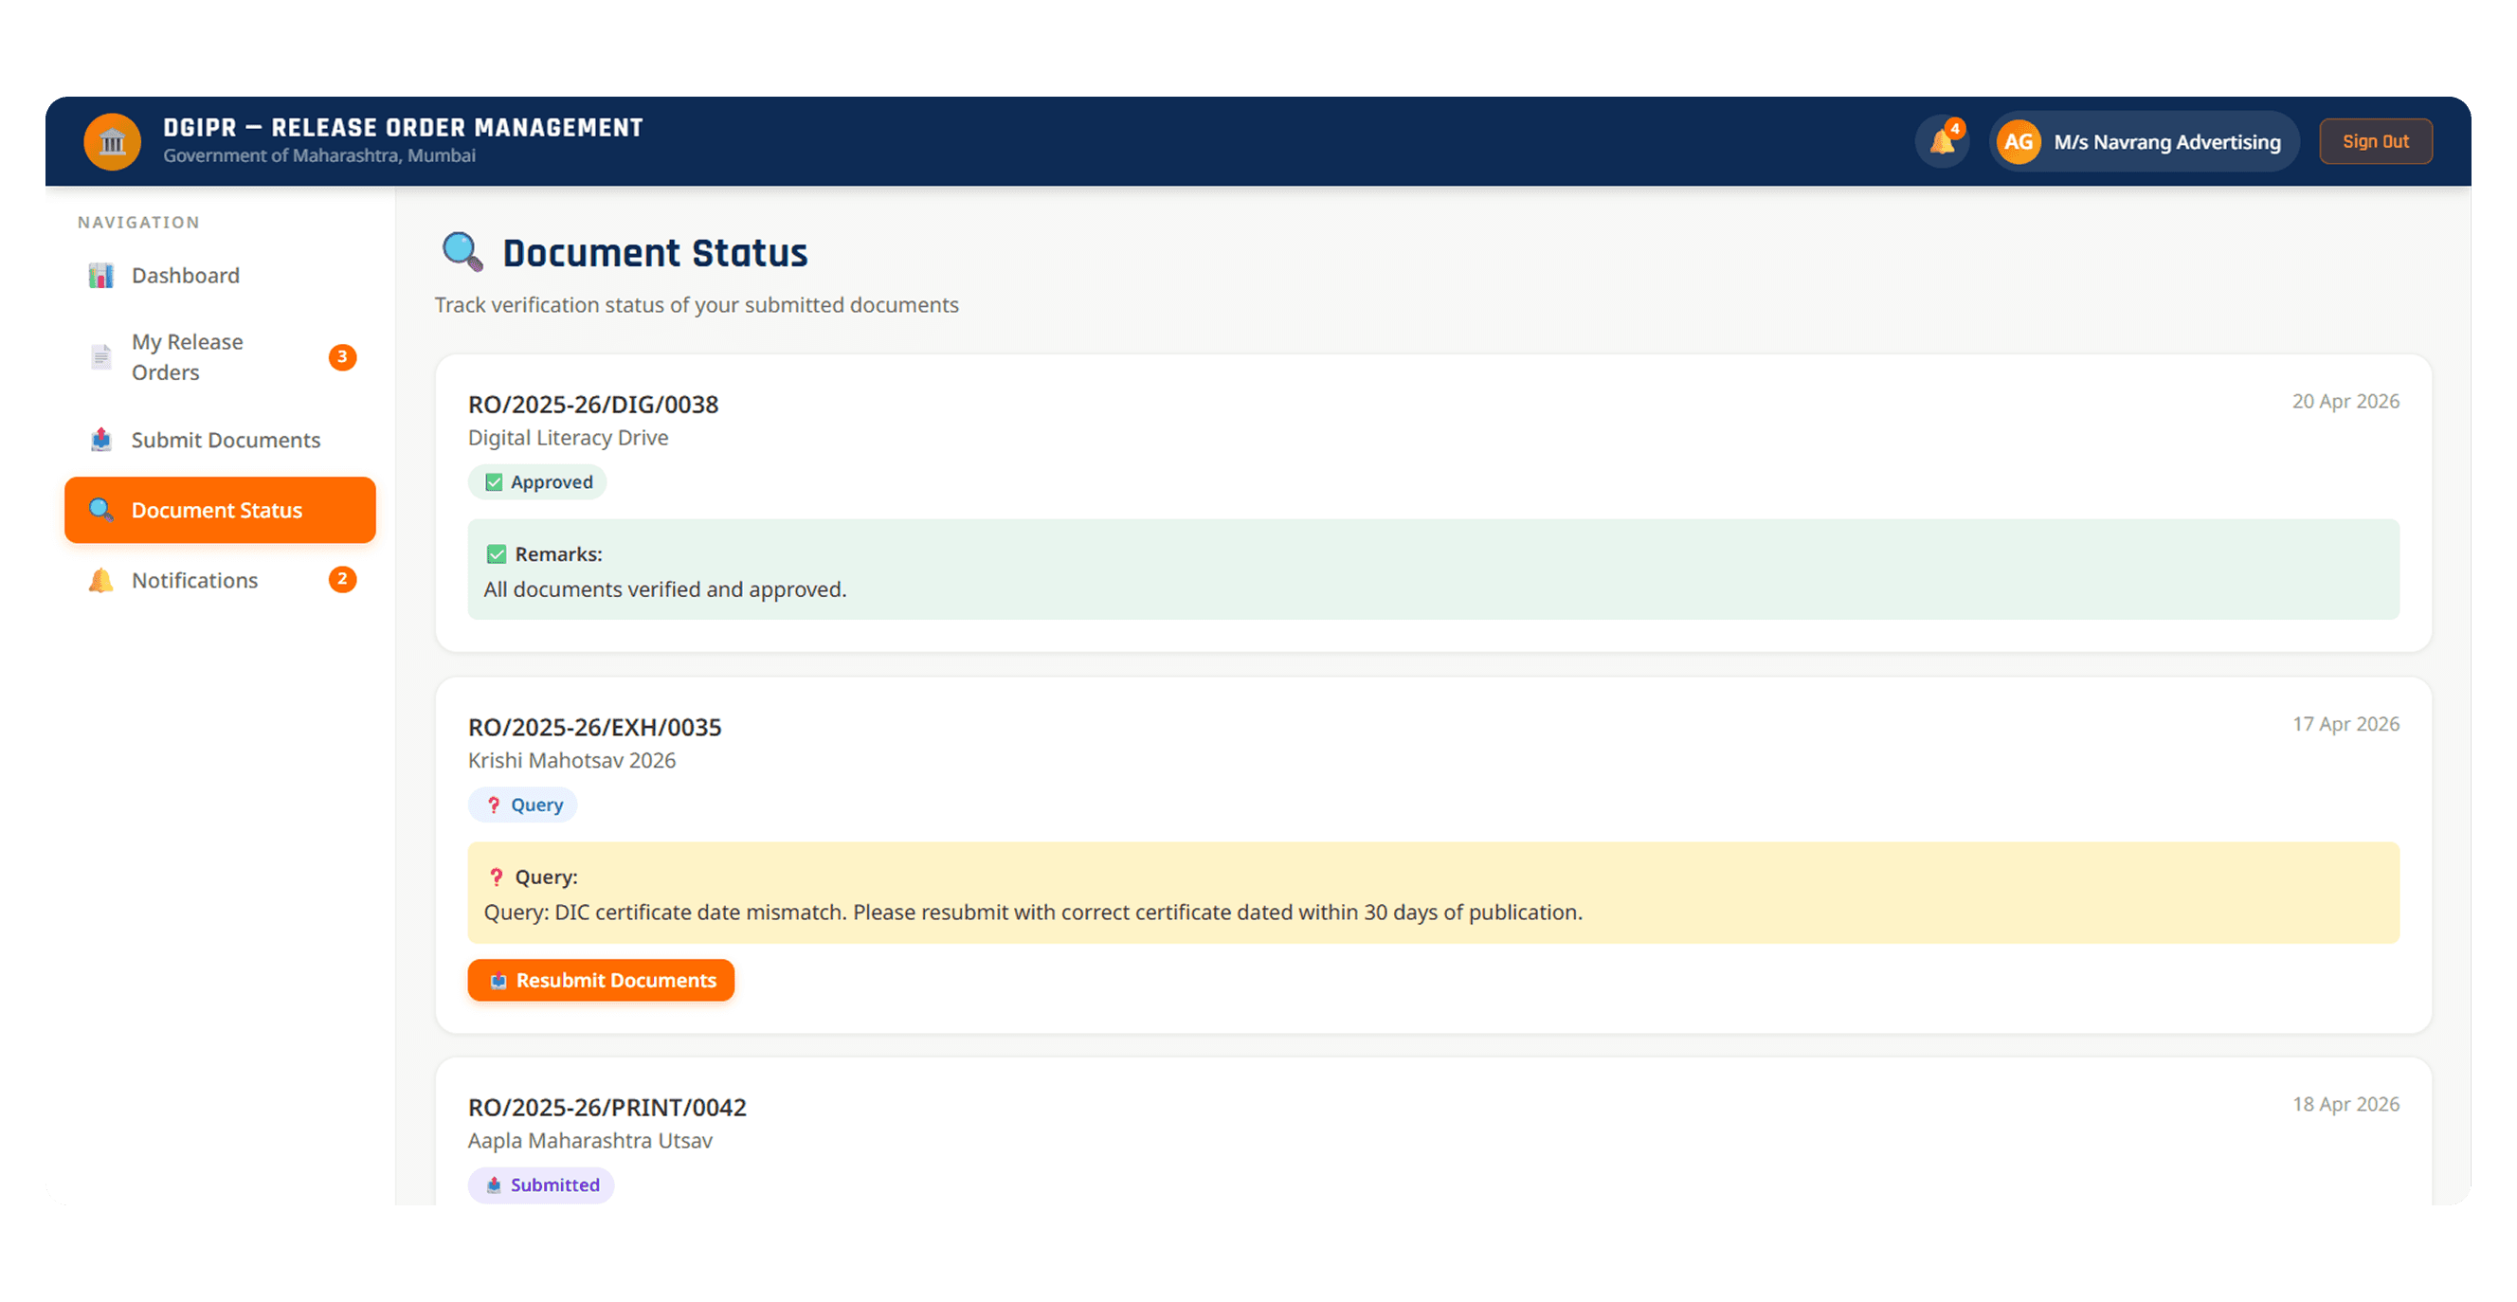The height and width of the screenshot is (1302, 2517).
Task: Go to Submit Documents page
Action: click(x=220, y=440)
